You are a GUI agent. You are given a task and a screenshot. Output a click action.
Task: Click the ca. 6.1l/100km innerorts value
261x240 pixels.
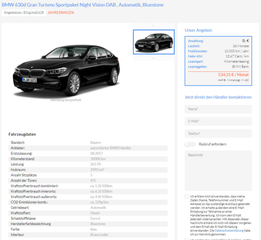(101, 191)
